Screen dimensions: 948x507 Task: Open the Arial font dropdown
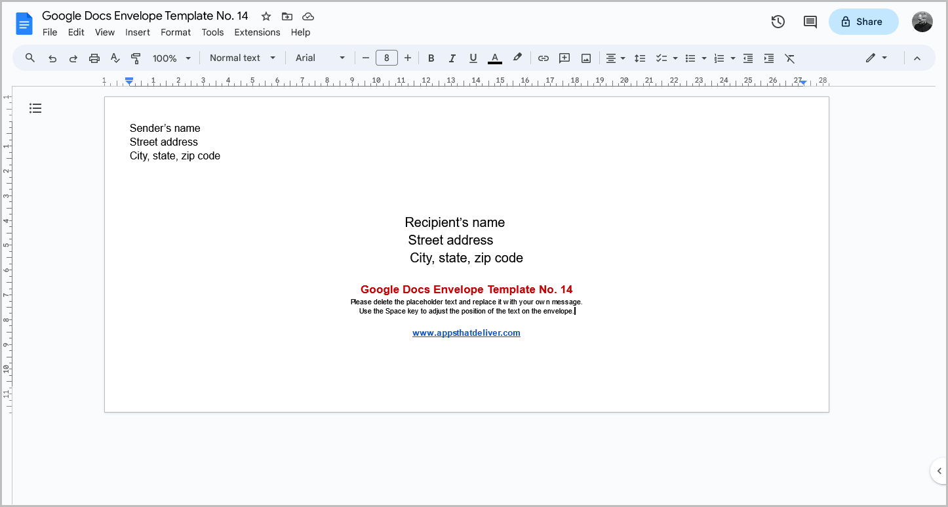(320, 58)
